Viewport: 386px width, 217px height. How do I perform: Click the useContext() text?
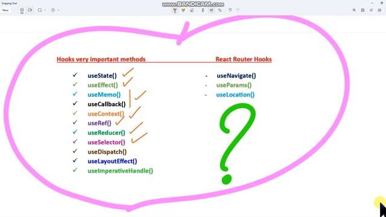[106, 114]
